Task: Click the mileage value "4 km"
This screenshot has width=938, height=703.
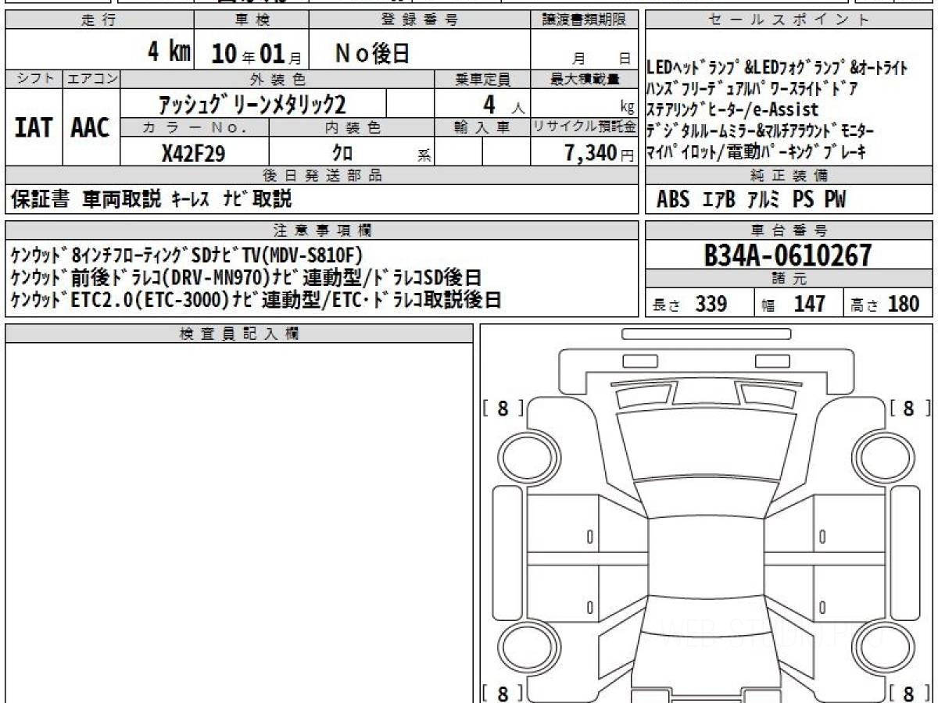Action: click(x=169, y=53)
